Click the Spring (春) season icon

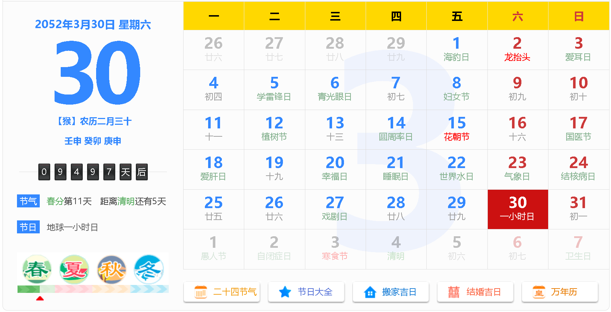point(36,269)
